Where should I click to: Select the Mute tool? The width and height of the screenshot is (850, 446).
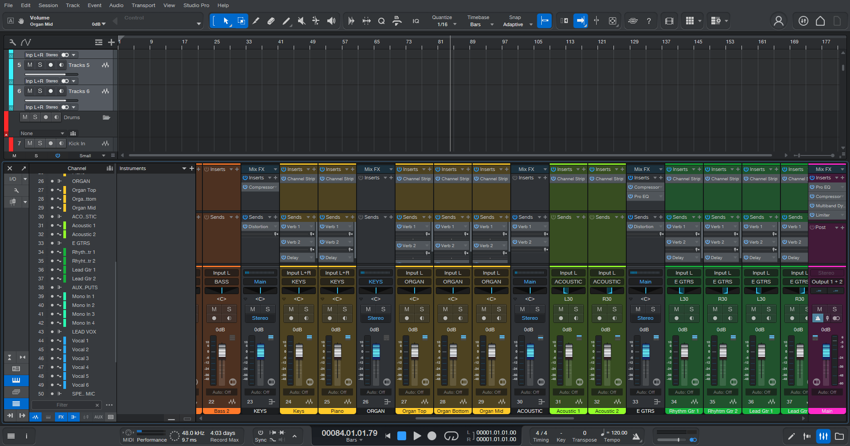[x=301, y=20]
